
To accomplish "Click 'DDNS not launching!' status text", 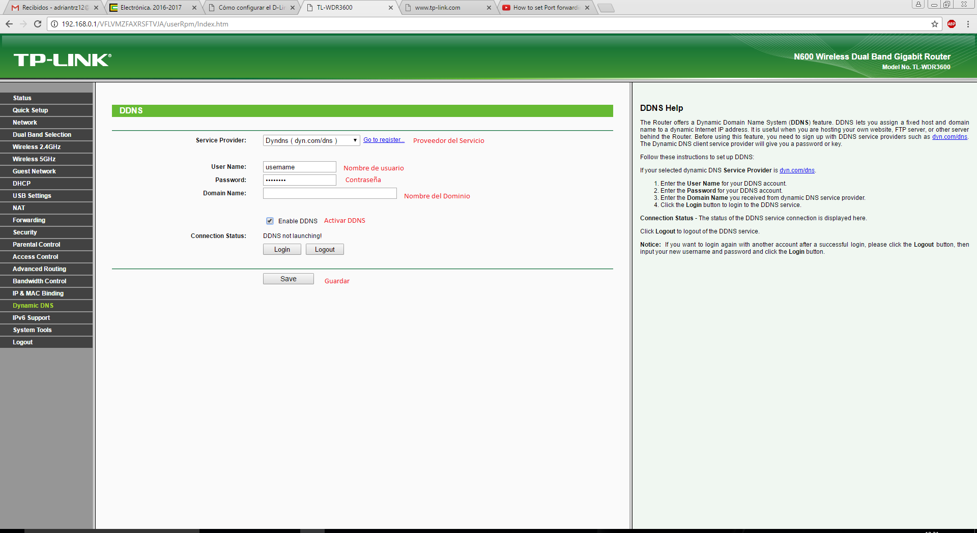I will [x=293, y=236].
